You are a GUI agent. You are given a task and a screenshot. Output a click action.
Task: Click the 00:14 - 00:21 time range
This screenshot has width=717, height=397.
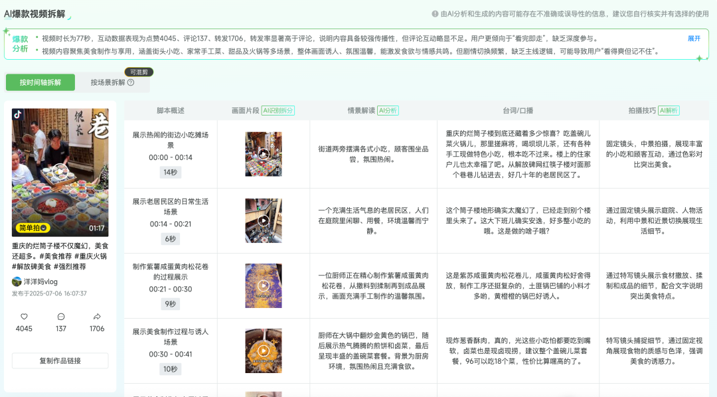point(171,224)
